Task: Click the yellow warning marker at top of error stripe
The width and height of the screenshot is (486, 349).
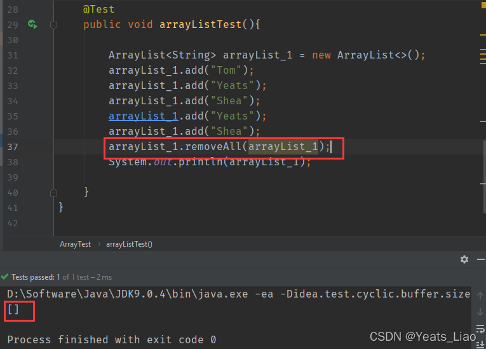Action: point(483,6)
